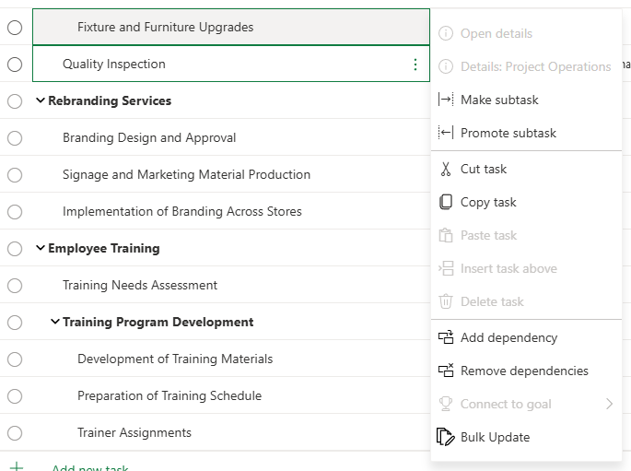Select Signage and Marketing Material Production task
The height and width of the screenshot is (471, 631).
pyautogui.click(x=186, y=175)
